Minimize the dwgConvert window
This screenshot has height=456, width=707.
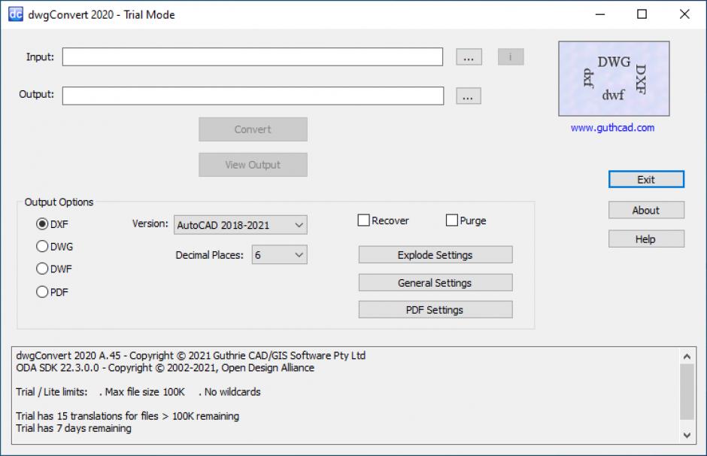tap(600, 14)
